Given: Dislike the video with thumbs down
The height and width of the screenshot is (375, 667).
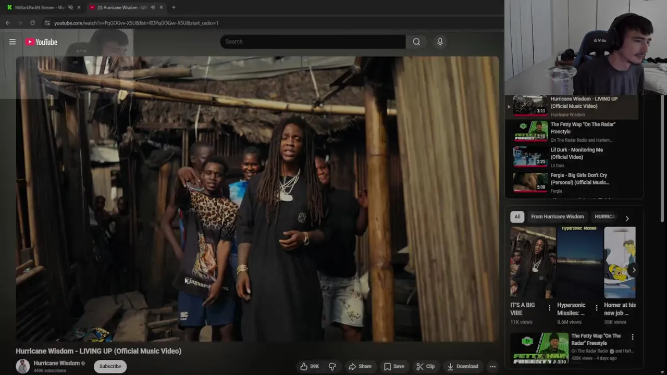Looking at the screenshot, I should tap(332, 366).
